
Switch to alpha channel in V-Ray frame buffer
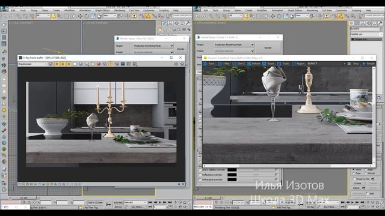(x=75, y=64)
